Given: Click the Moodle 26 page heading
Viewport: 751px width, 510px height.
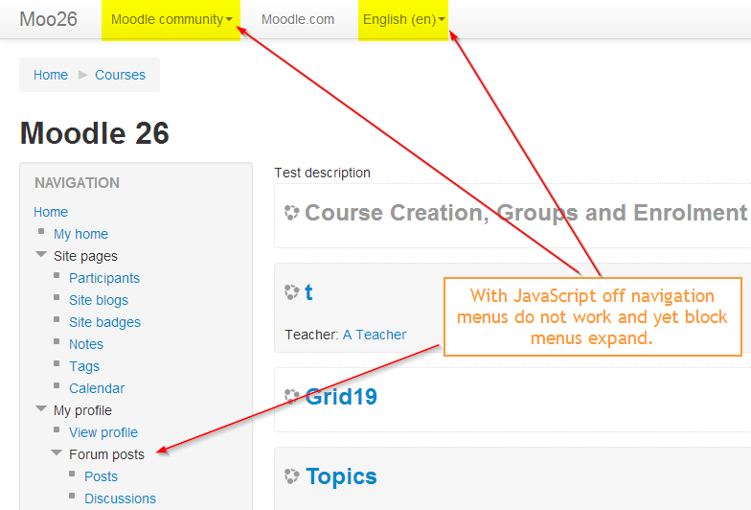Looking at the screenshot, I should point(94,132).
